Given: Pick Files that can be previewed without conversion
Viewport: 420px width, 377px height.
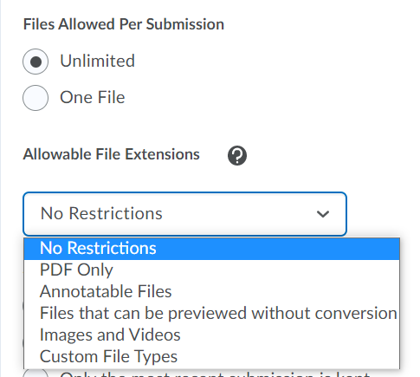Looking at the screenshot, I should coord(212,313).
